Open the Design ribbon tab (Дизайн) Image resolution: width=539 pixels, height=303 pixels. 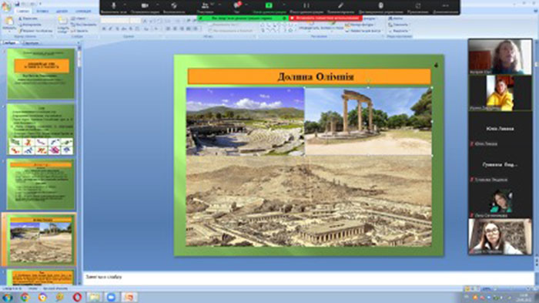[62, 11]
